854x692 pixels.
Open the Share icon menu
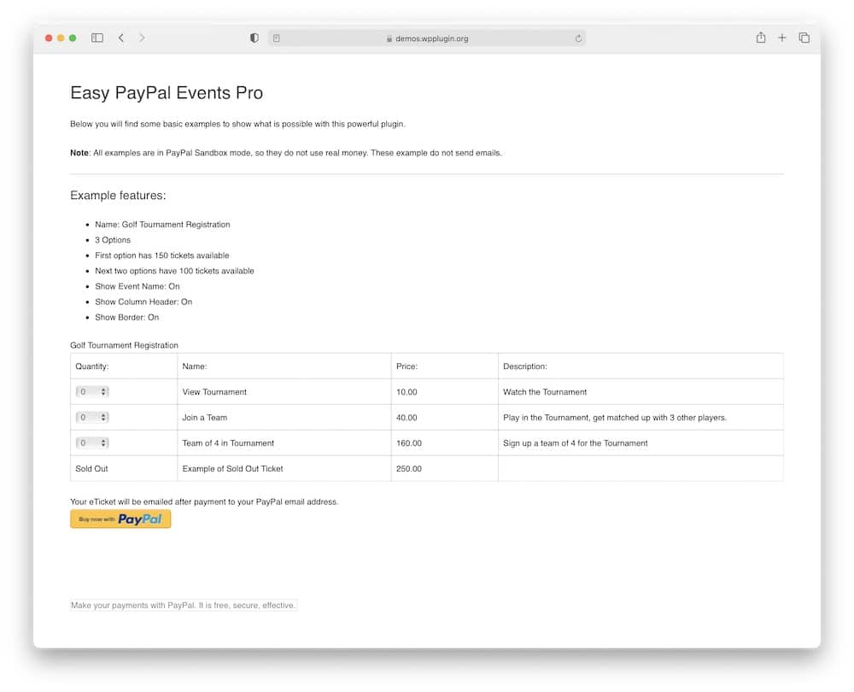761,37
